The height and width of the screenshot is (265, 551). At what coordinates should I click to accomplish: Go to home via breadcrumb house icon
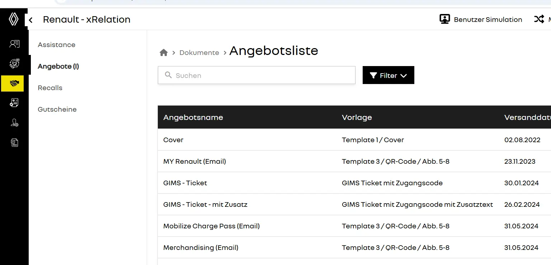(164, 52)
